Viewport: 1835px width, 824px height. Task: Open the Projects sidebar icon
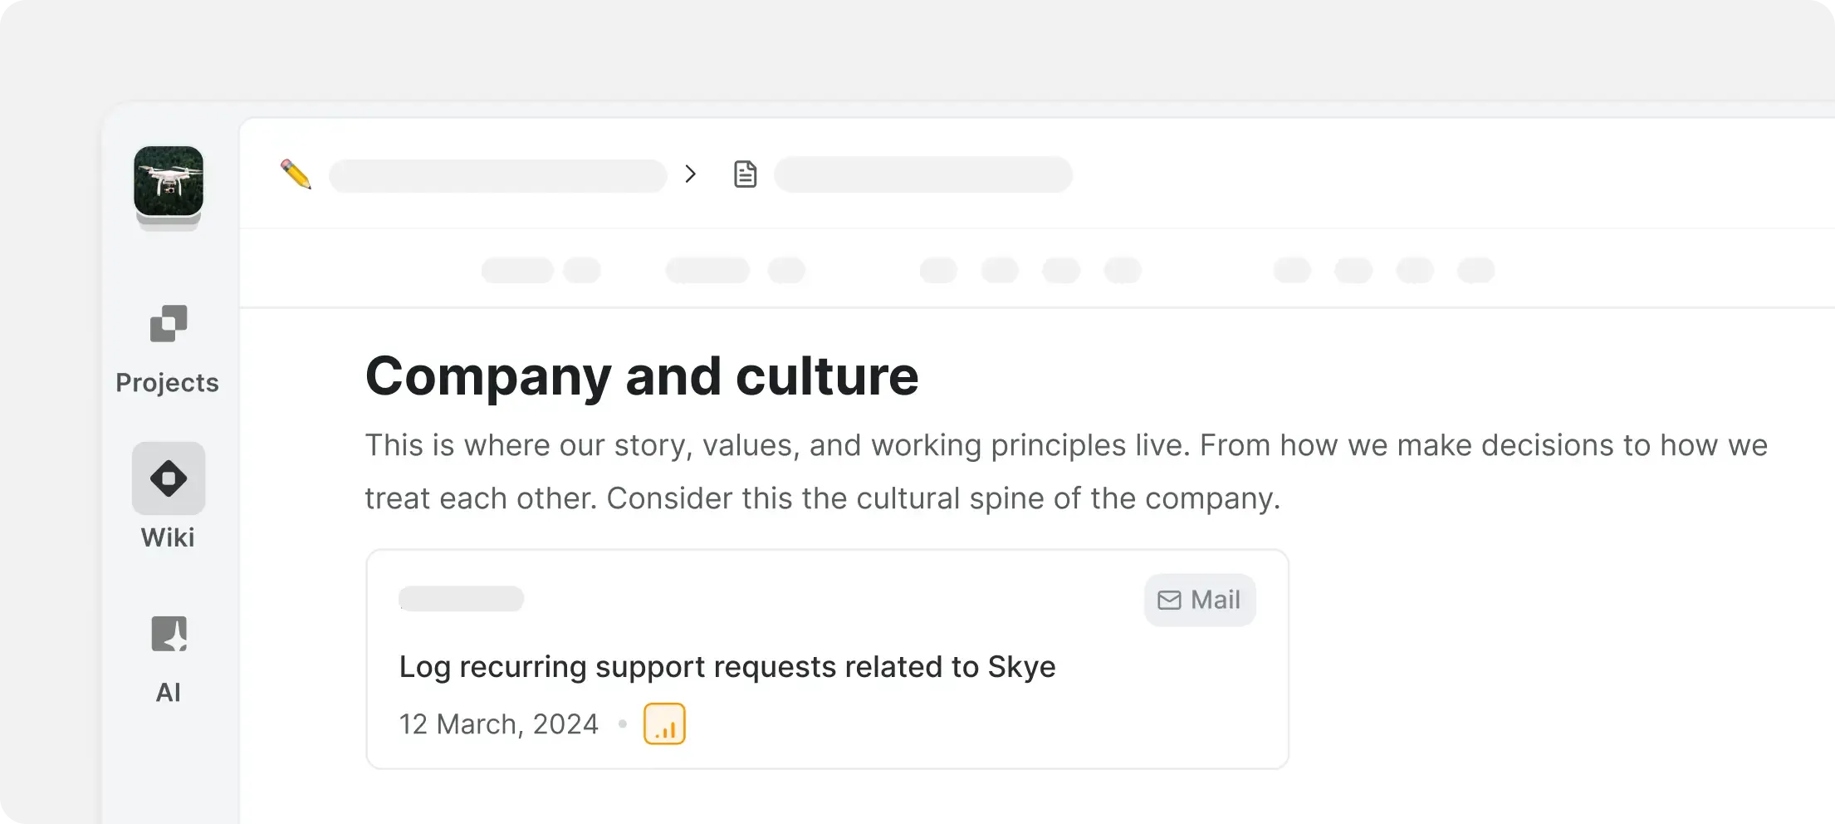tap(169, 323)
